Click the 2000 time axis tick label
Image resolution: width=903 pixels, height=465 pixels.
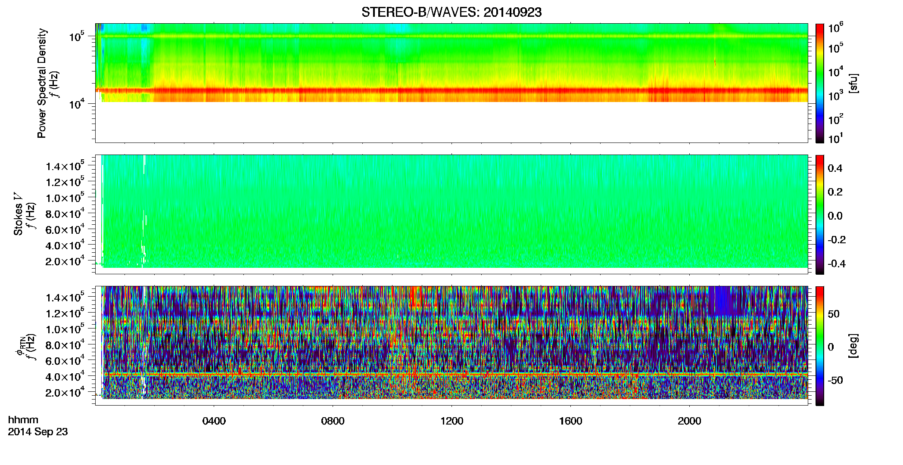pyautogui.click(x=689, y=421)
